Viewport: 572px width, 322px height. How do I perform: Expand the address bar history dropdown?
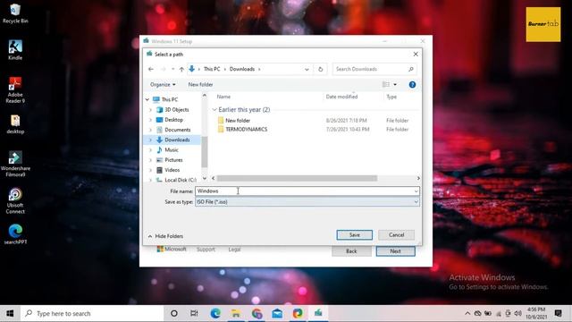pyautogui.click(x=307, y=69)
